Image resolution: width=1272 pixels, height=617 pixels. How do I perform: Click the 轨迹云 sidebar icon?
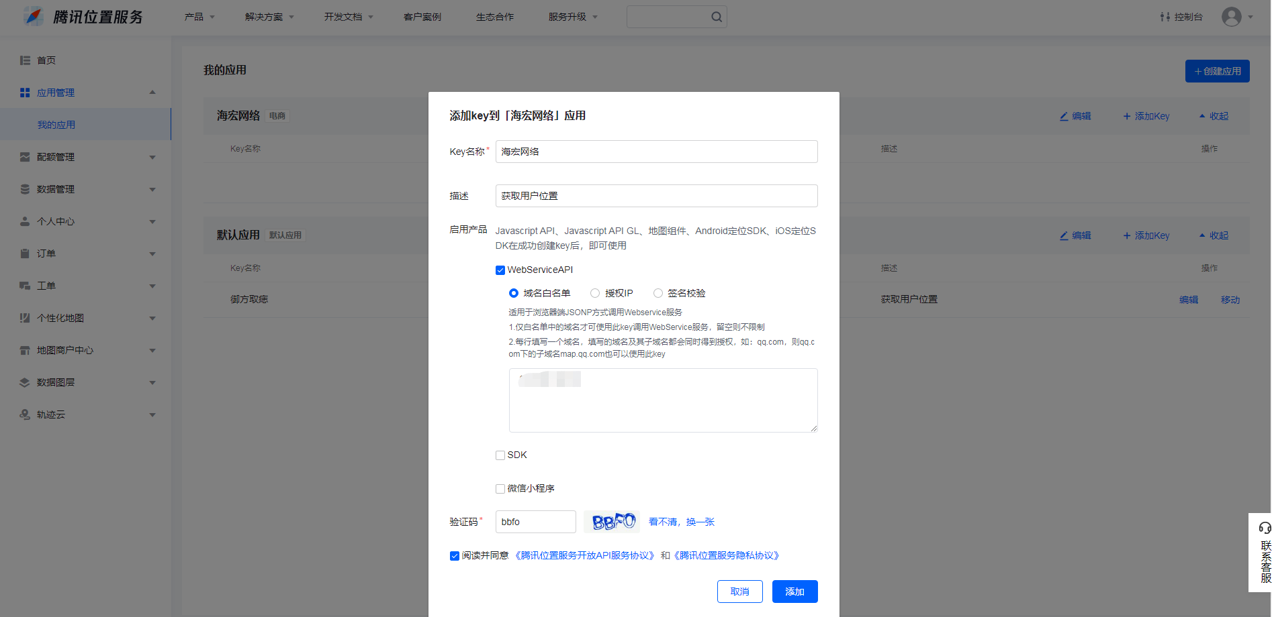pos(25,414)
